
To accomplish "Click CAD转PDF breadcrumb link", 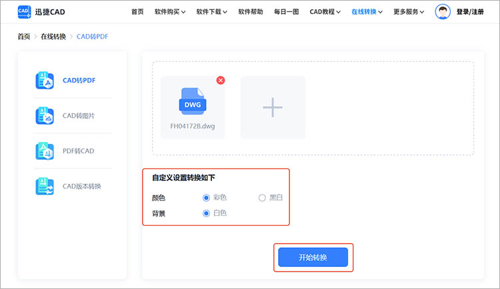I will point(93,37).
